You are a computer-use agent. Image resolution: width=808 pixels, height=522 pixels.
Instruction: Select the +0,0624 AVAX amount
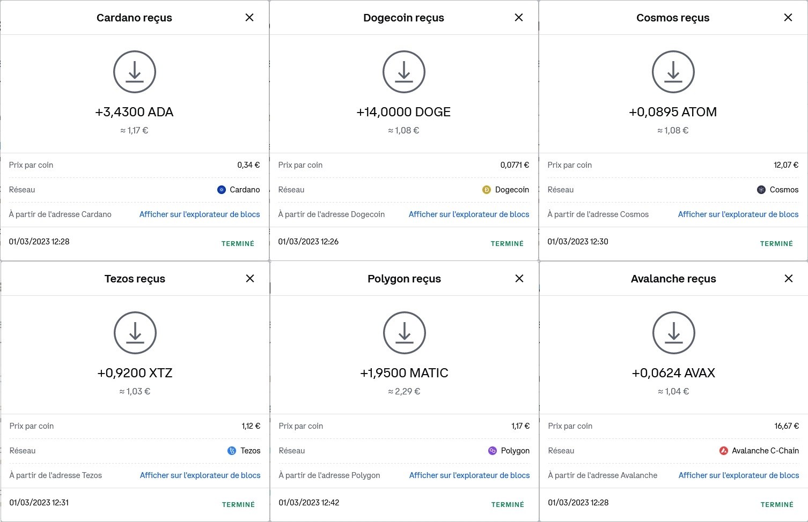673,373
